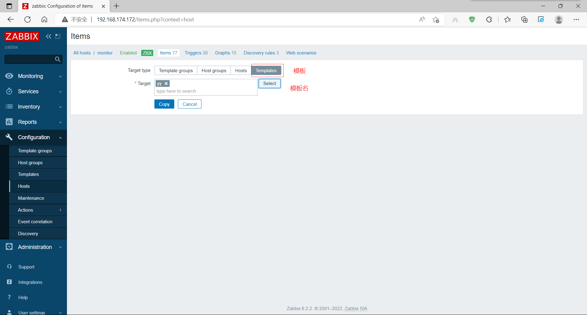Expand the Actions submenu
The image size is (587, 315).
click(x=60, y=210)
